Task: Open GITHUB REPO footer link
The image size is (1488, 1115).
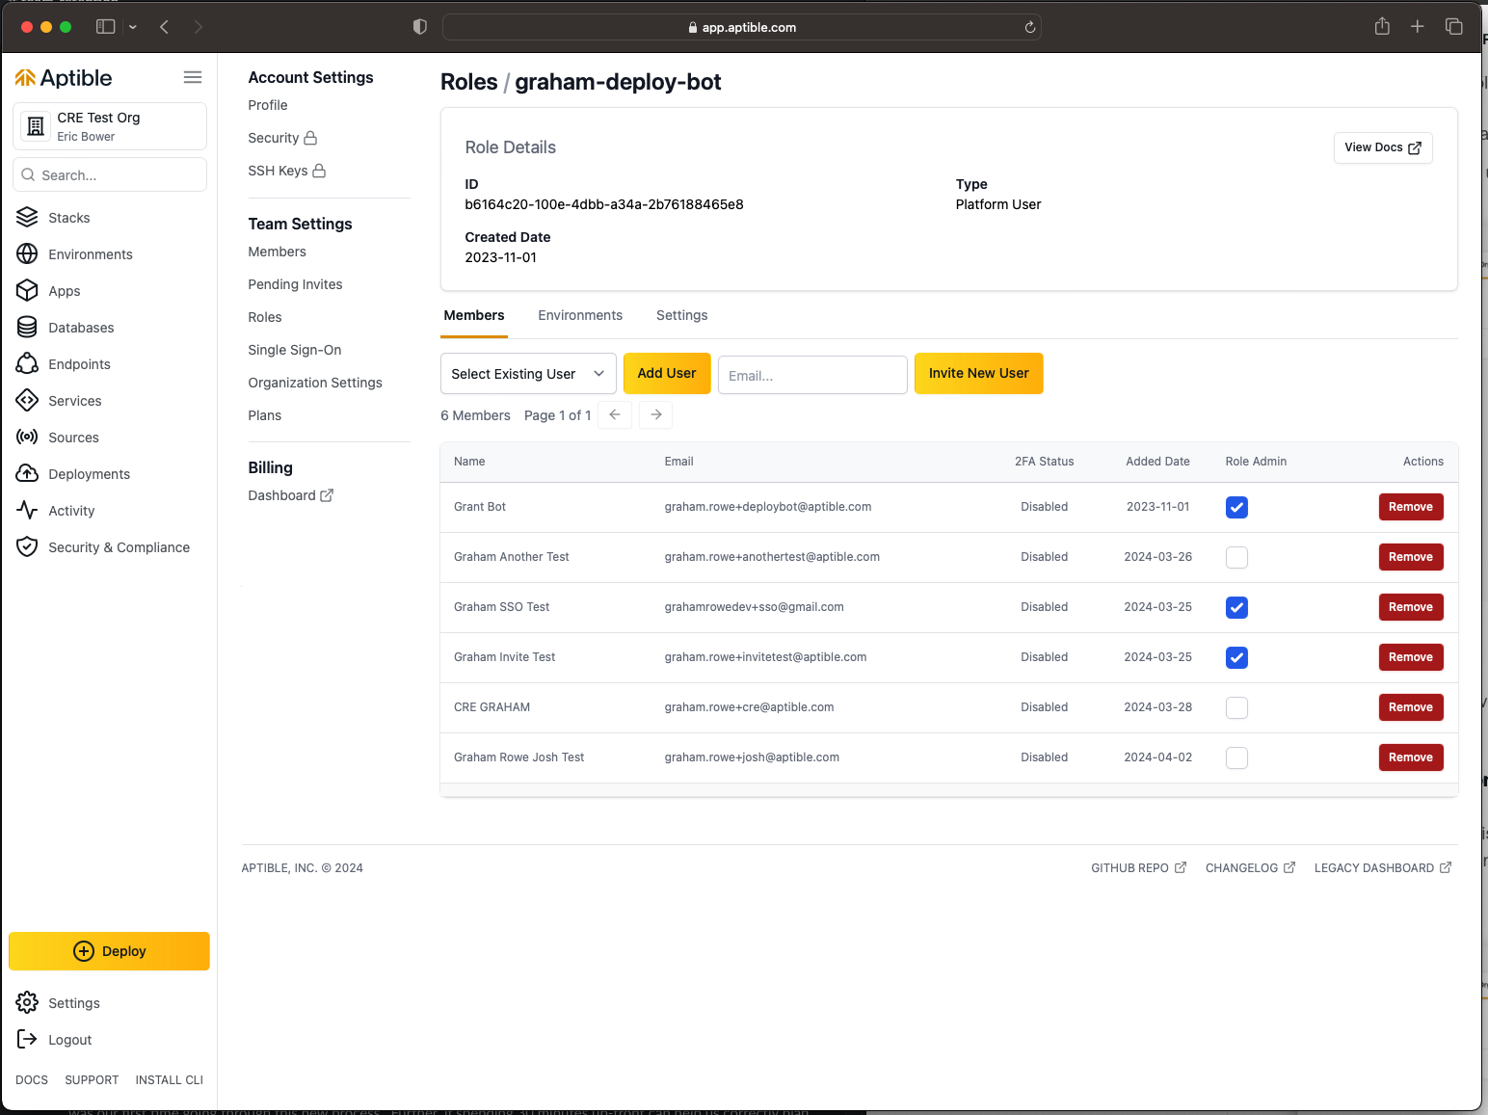Action: (1138, 868)
